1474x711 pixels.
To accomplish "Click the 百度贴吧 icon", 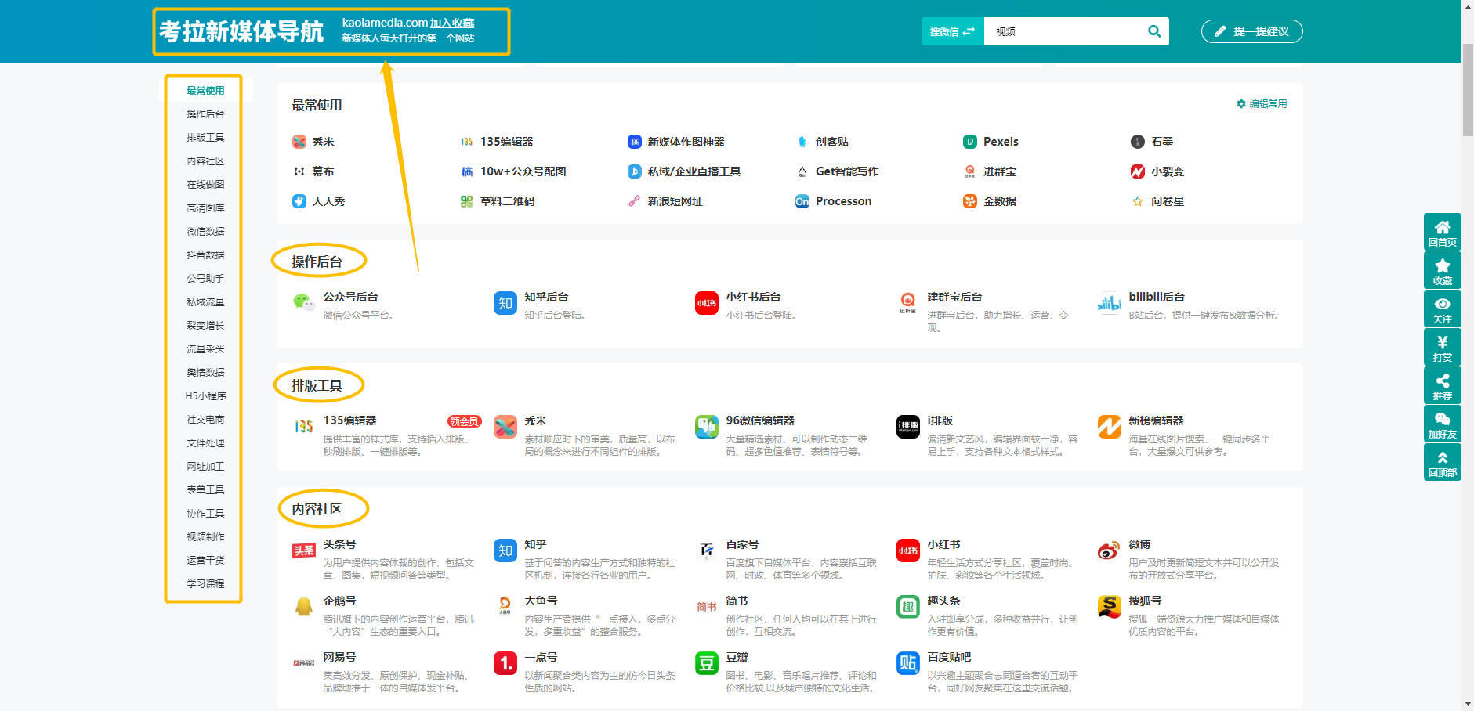I will click(x=908, y=663).
